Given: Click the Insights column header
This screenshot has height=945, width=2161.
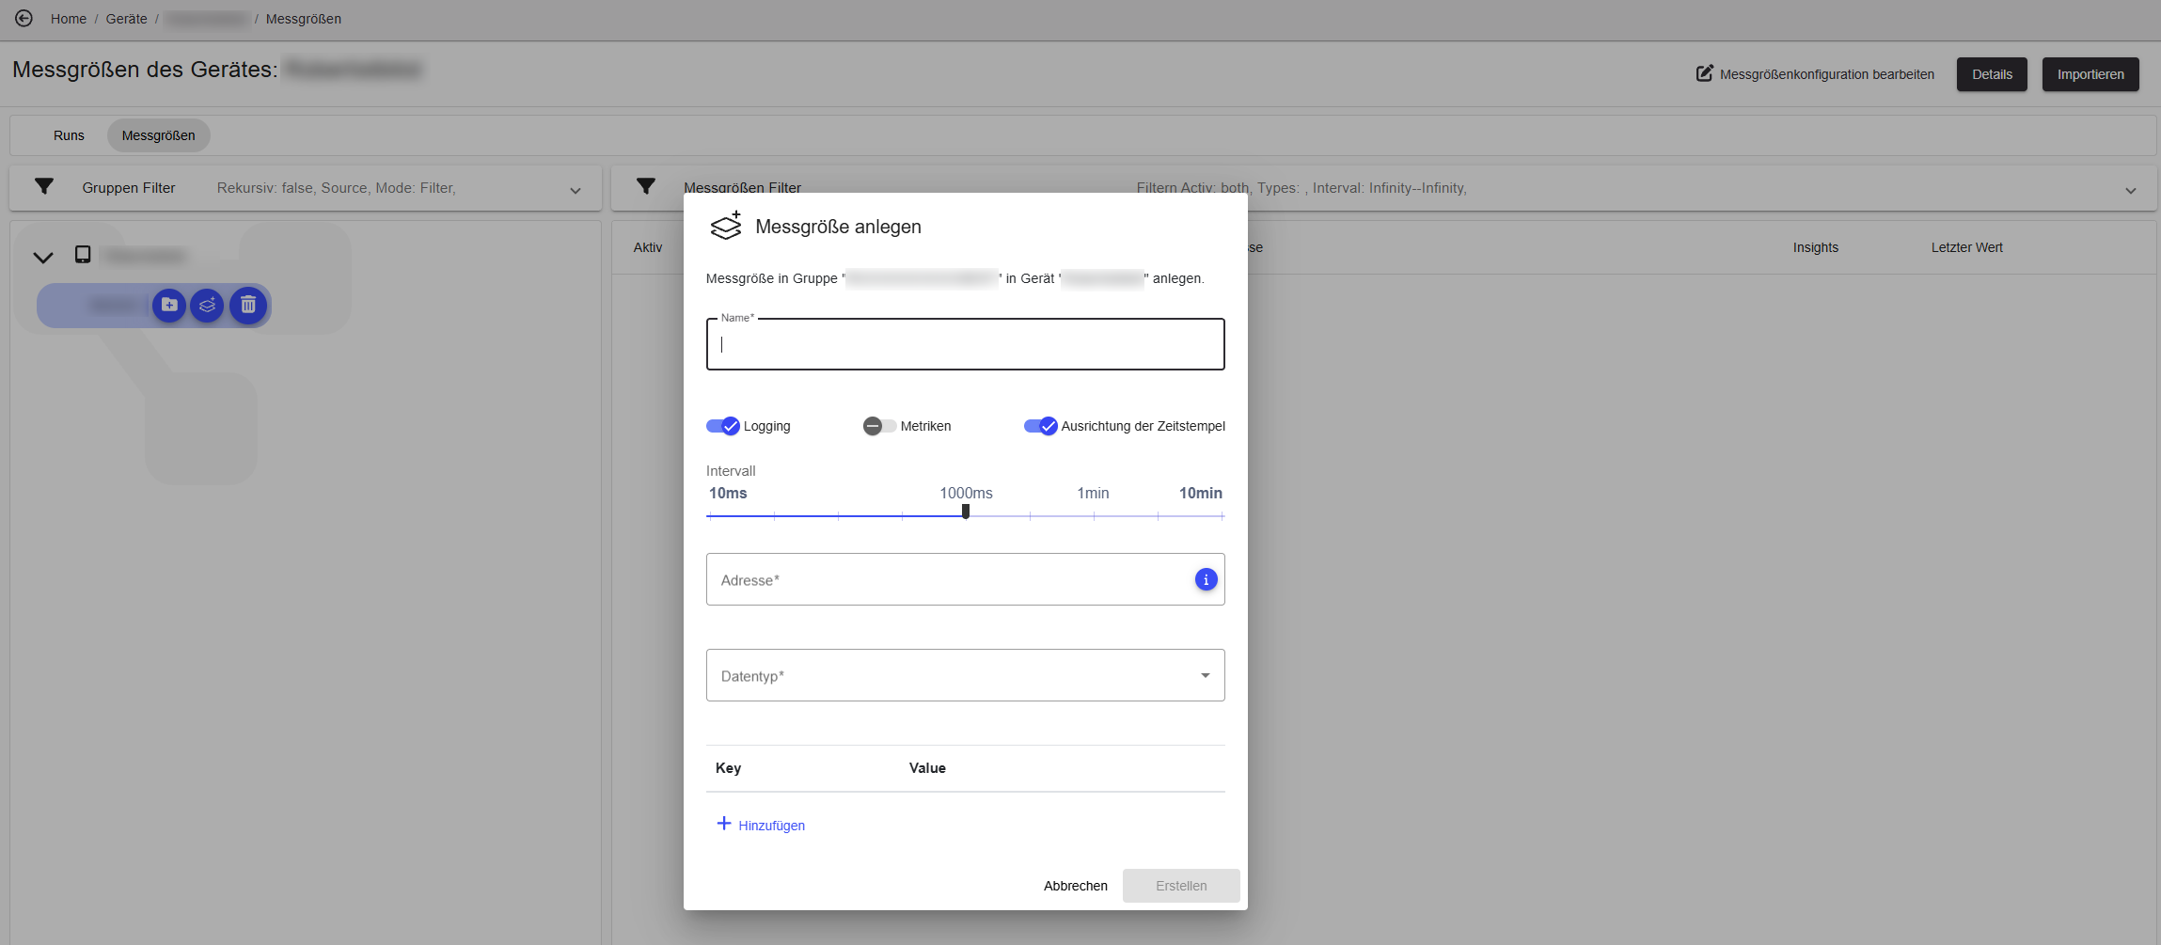Looking at the screenshot, I should (1815, 247).
